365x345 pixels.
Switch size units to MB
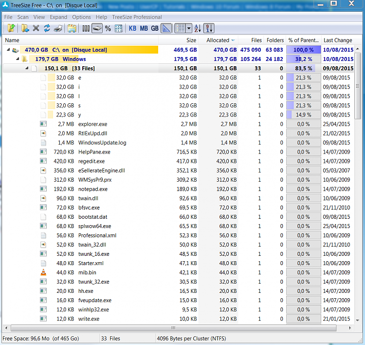click(144, 28)
